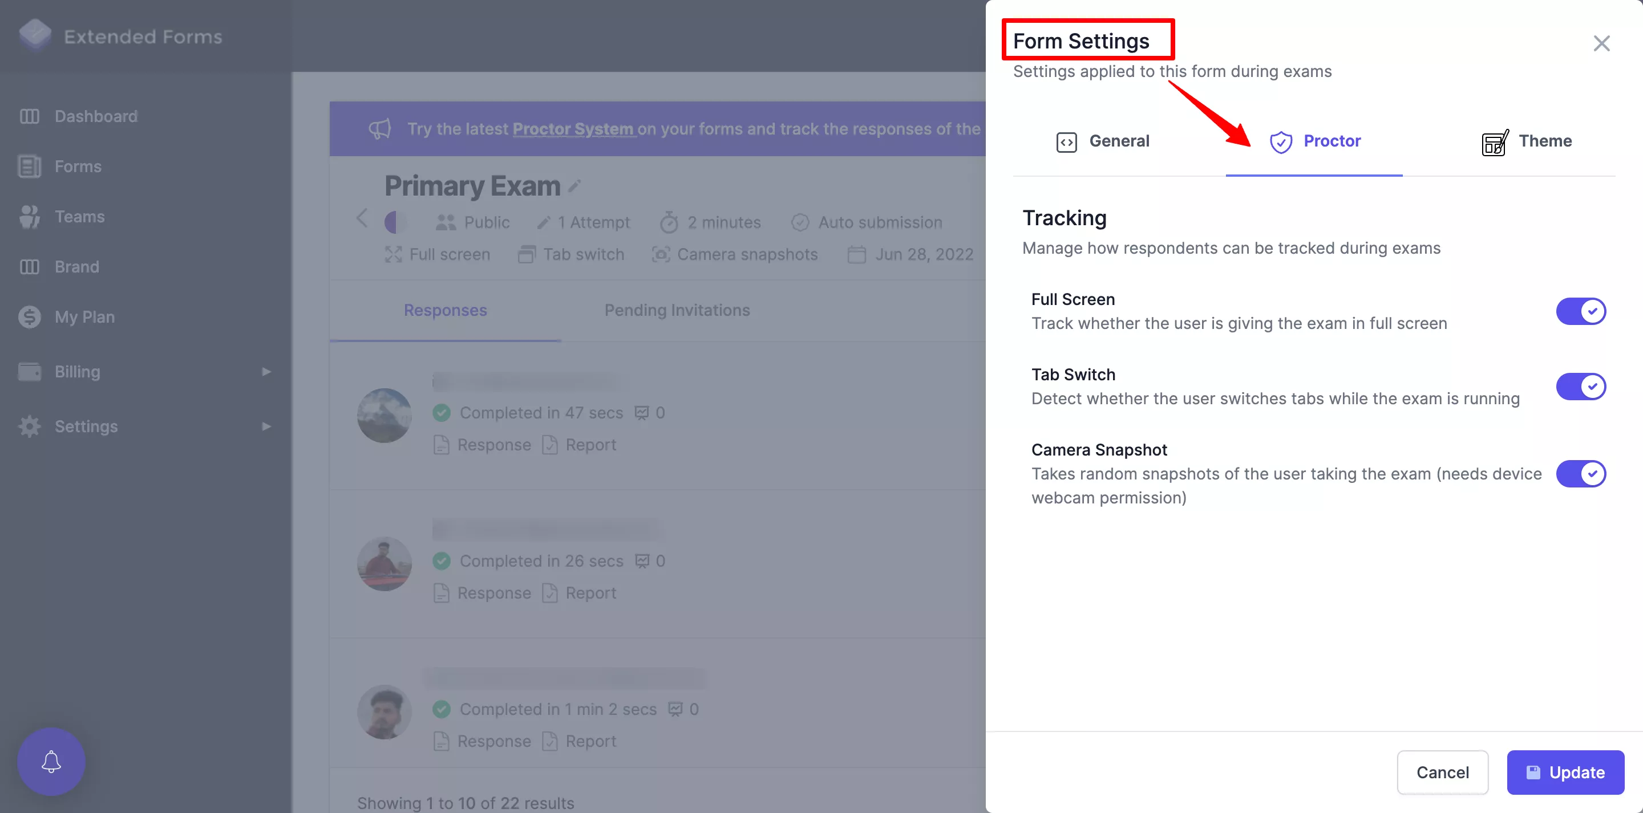Turn off Tab Switch detection
Screen dimensions: 1643x813
coord(1581,387)
